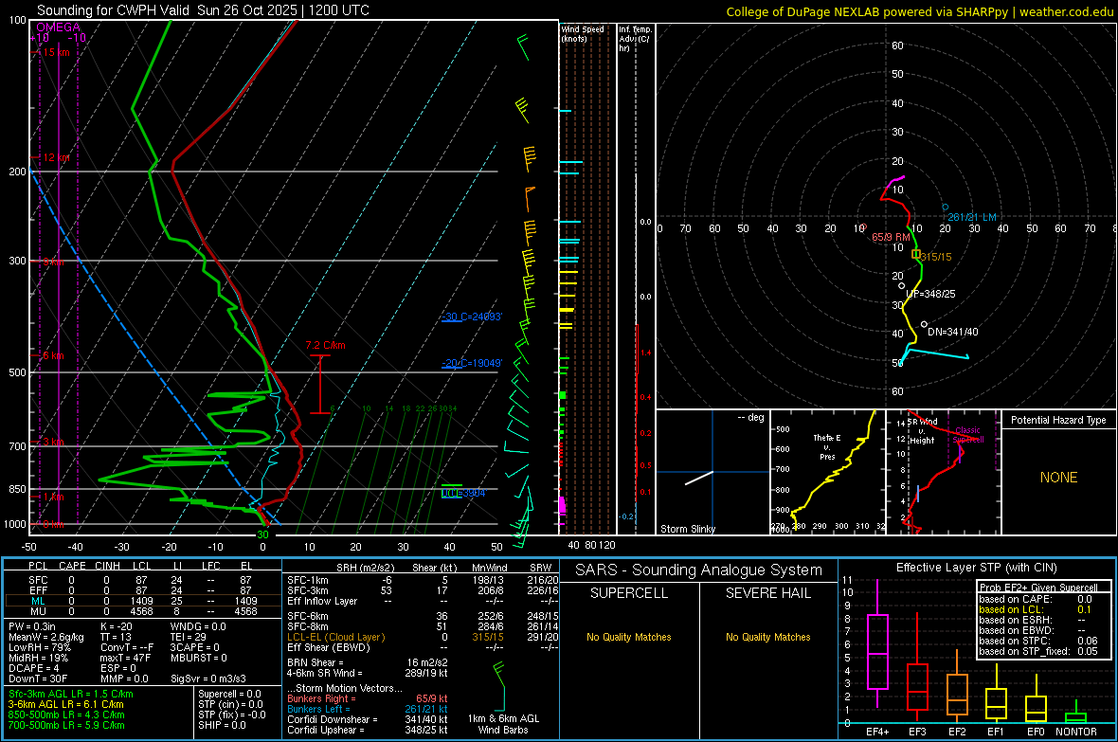This screenshot has width=1118, height=742.
Task: Click the Inf. Temp. Adv. panel header
Action: pyautogui.click(x=635, y=39)
